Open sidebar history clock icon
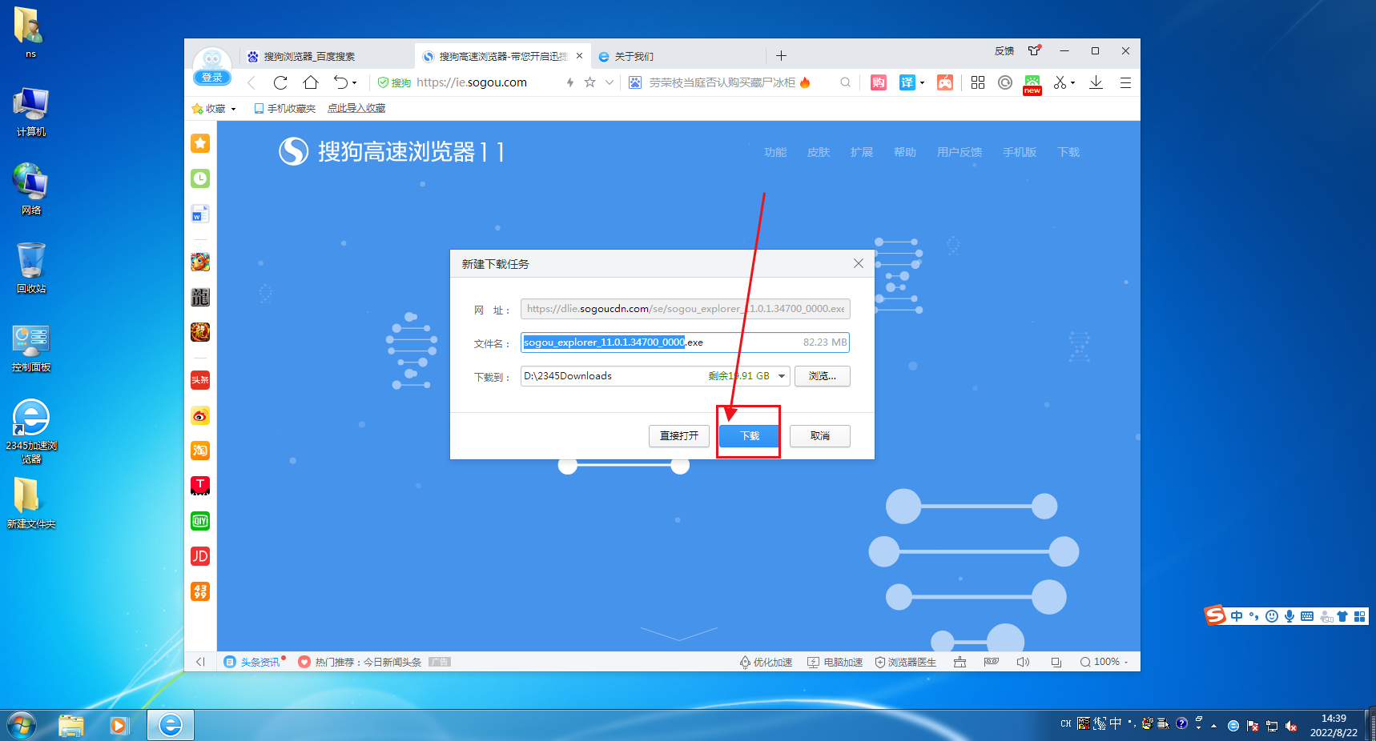1376x741 pixels. (x=200, y=178)
